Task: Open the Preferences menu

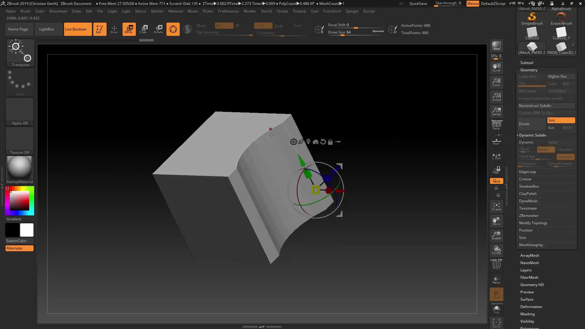Action: click(228, 11)
